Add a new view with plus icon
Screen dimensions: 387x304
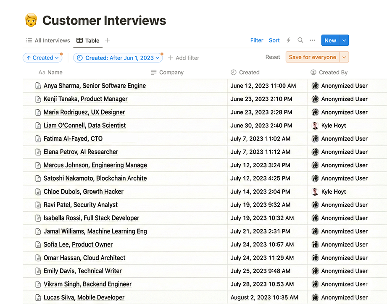pyautogui.click(x=107, y=40)
